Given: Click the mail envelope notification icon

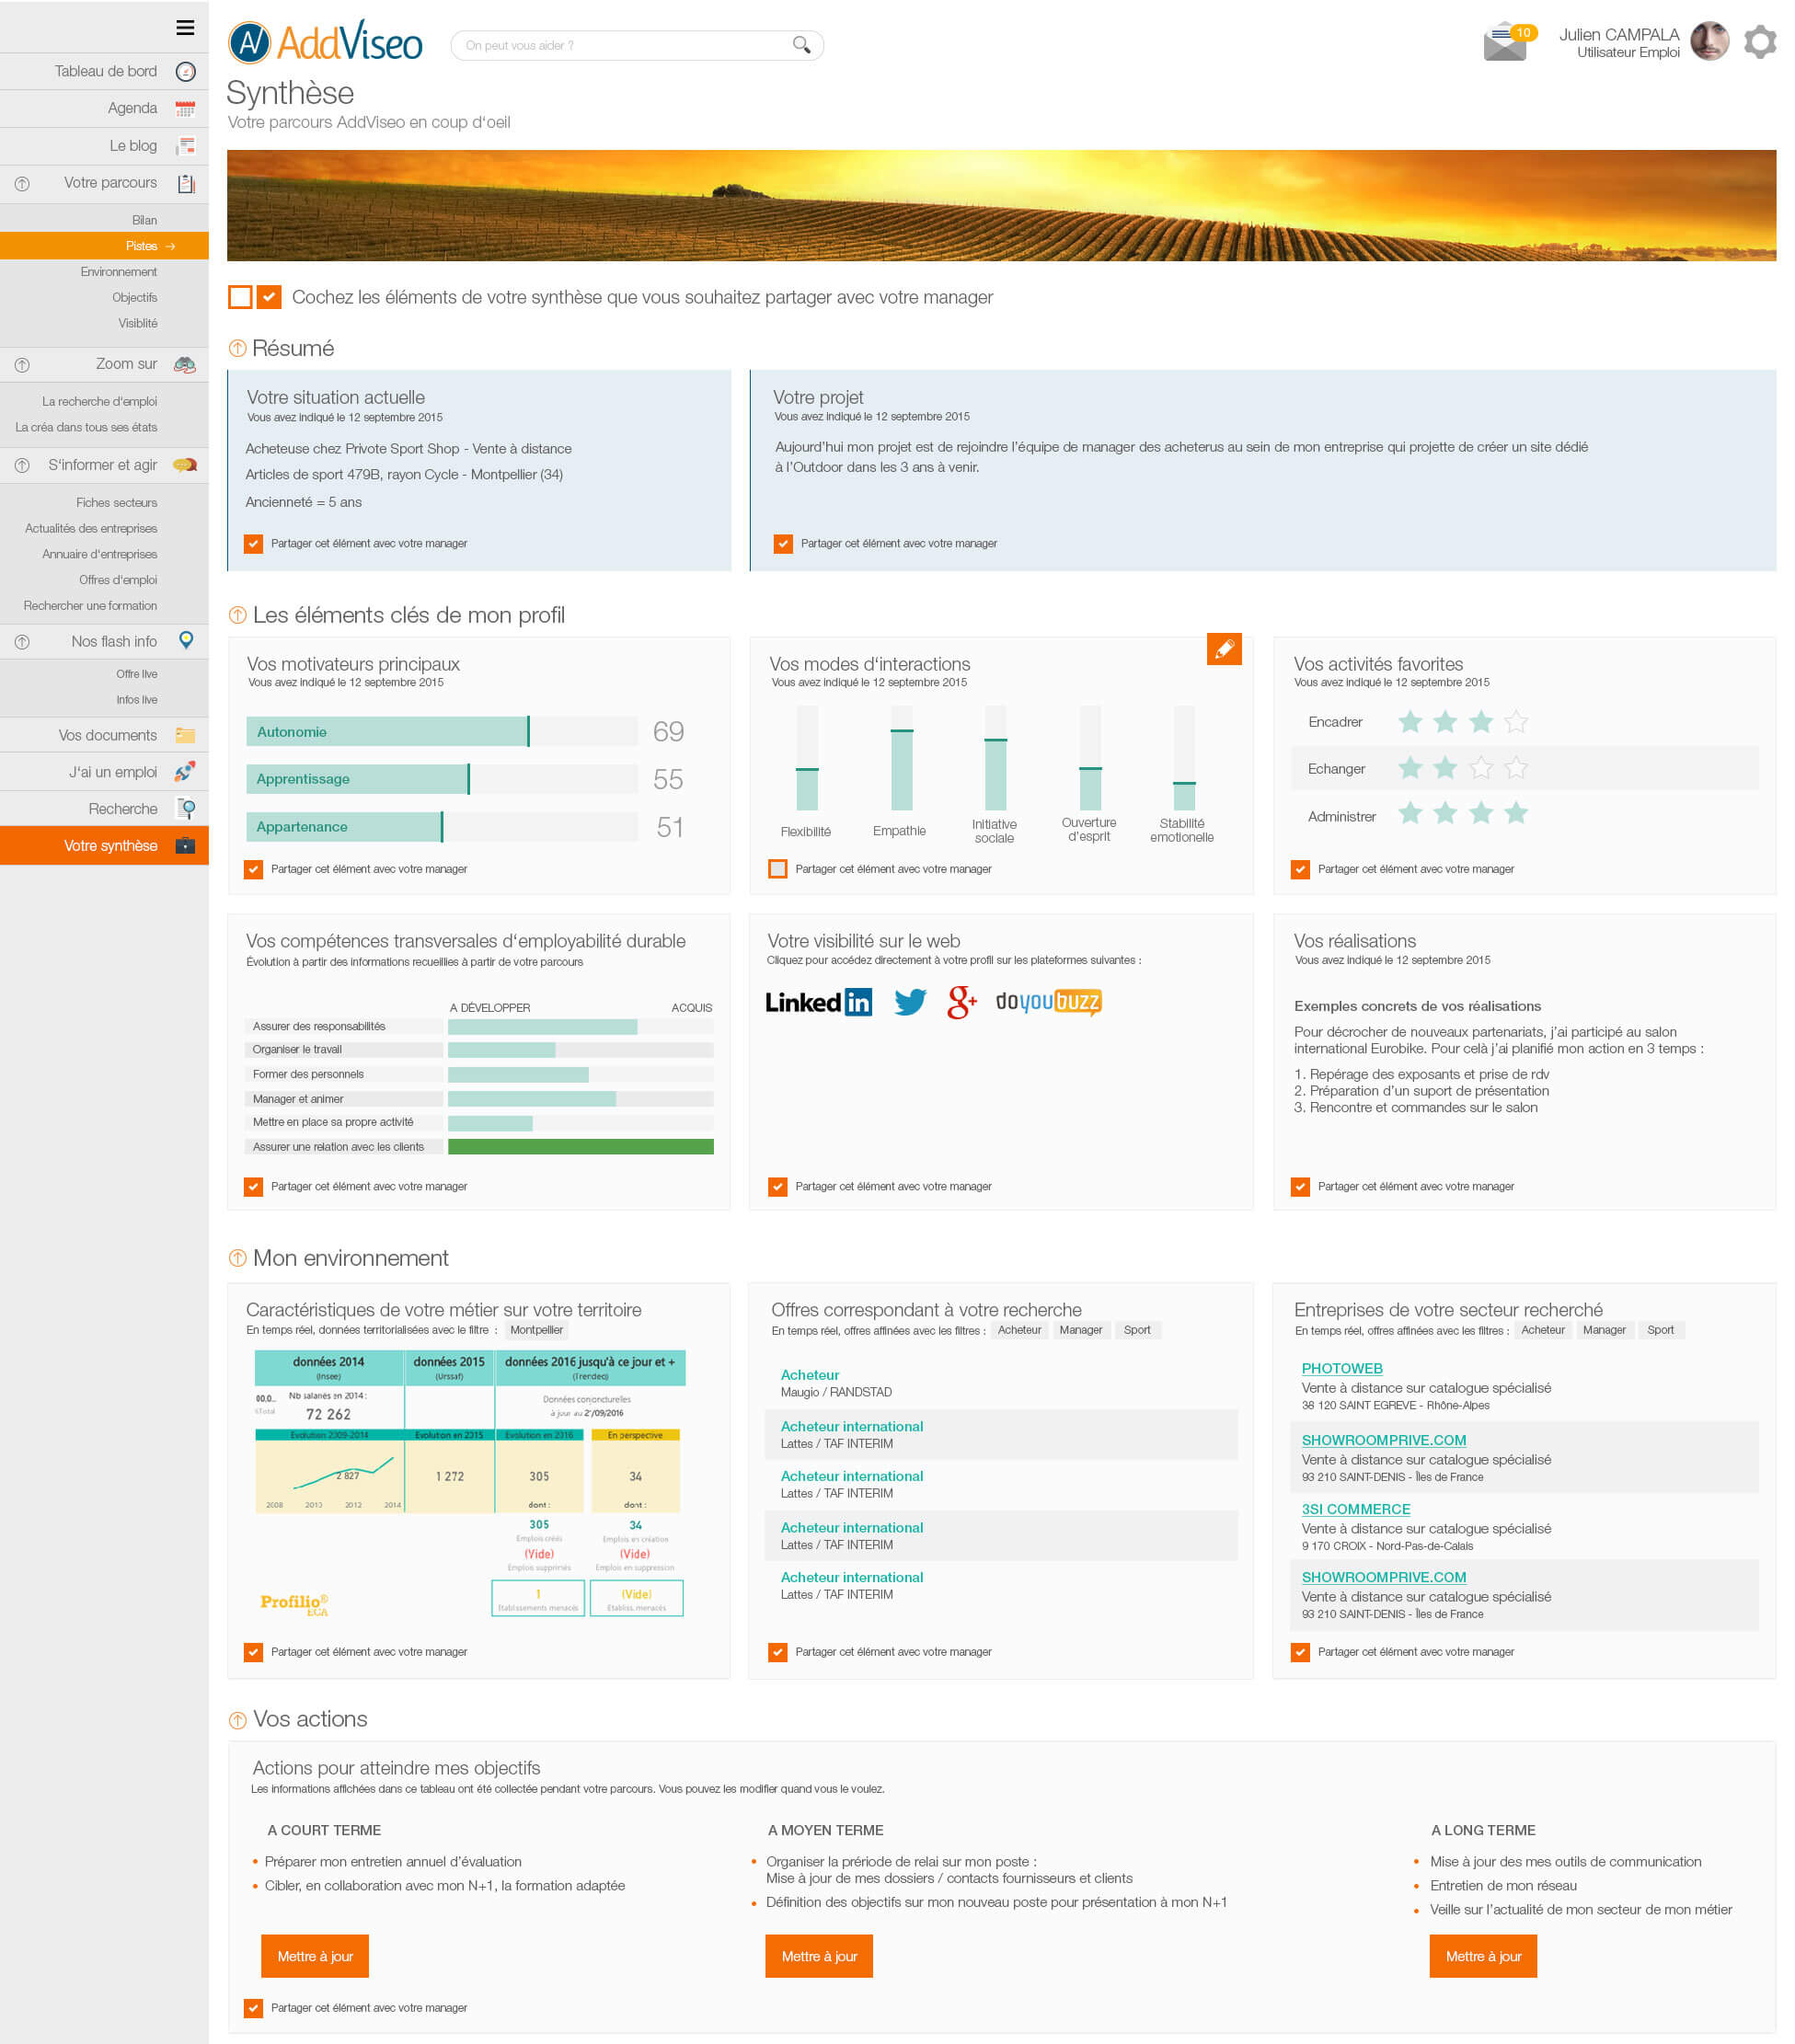Looking at the screenshot, I should 1504,44.
